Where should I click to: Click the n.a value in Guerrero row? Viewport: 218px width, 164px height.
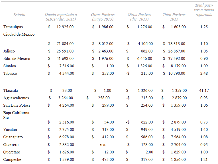[103, 145]
